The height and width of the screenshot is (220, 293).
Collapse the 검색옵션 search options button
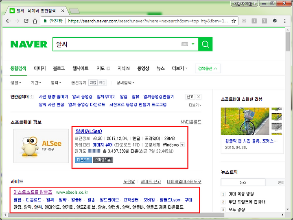[x=208, y=69]
